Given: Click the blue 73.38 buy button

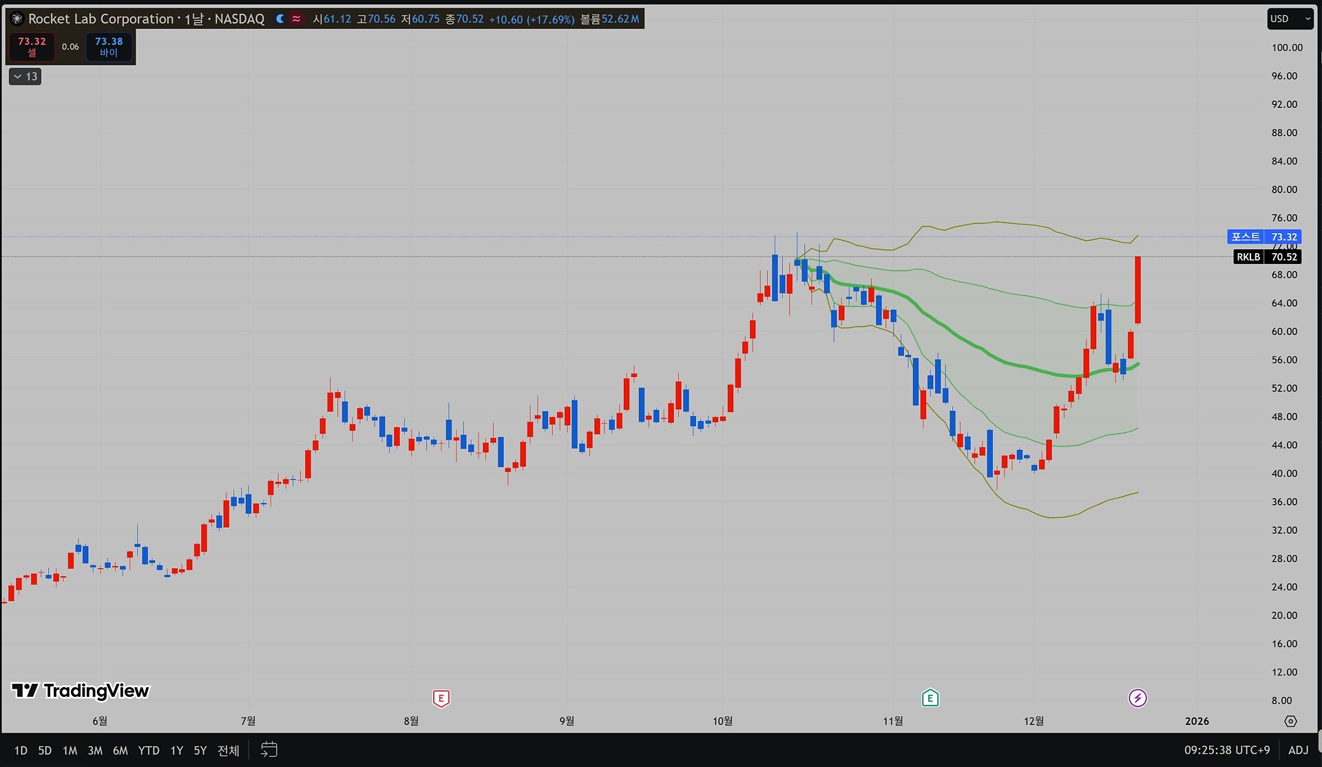Looking at the screenshot, I should 109,46.
